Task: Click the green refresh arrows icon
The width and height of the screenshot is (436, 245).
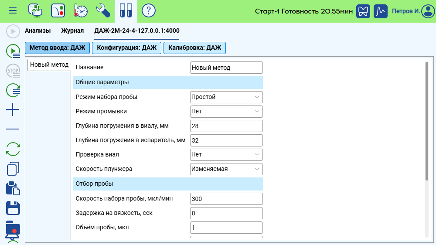Action: pos(13,149)
